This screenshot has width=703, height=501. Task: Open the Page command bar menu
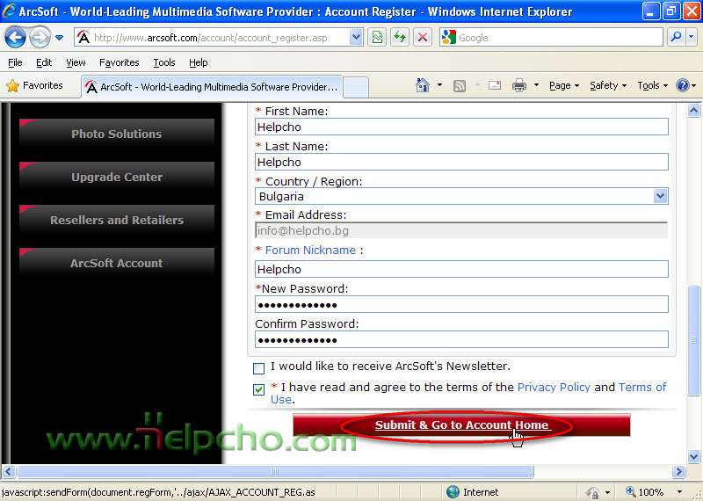(564, 85)
